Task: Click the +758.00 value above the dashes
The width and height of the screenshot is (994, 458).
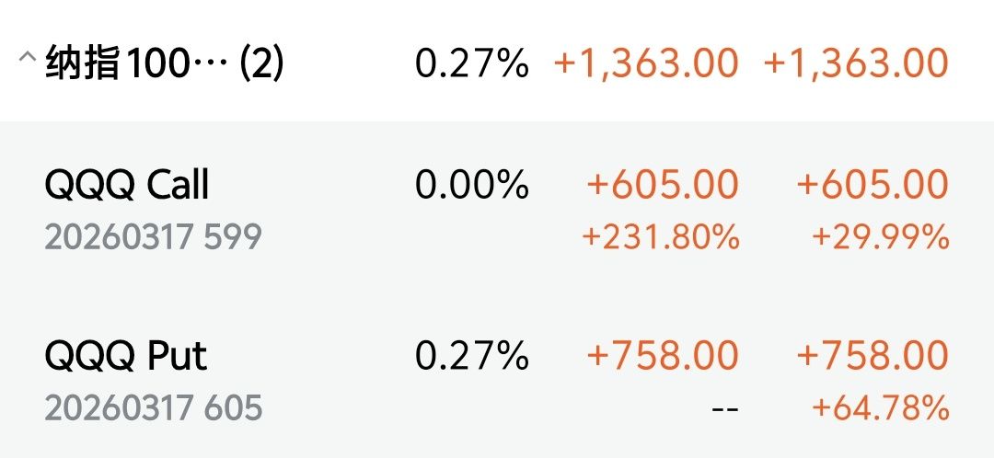Action: tap(663, 355)
